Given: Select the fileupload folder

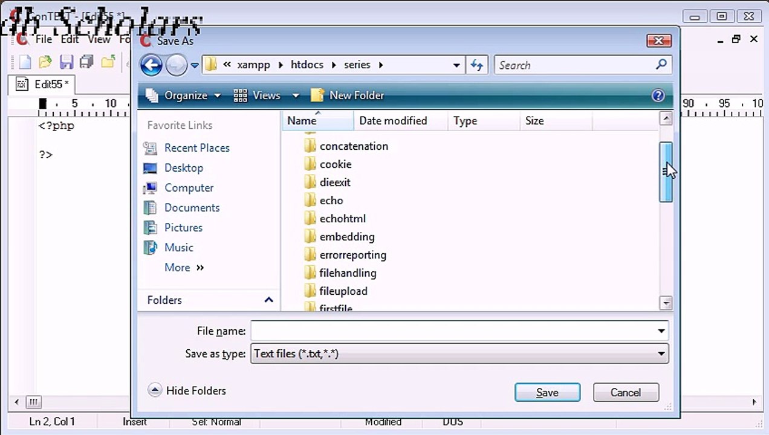Looking at the screenshot, I should pyautogui.click(x=336, y=291).
